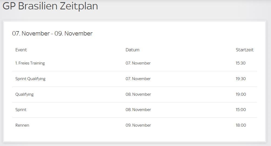Click the date of the Qualifying session
Image resolution: width=271 pixels, height=146 pixels.
point(138,94)
